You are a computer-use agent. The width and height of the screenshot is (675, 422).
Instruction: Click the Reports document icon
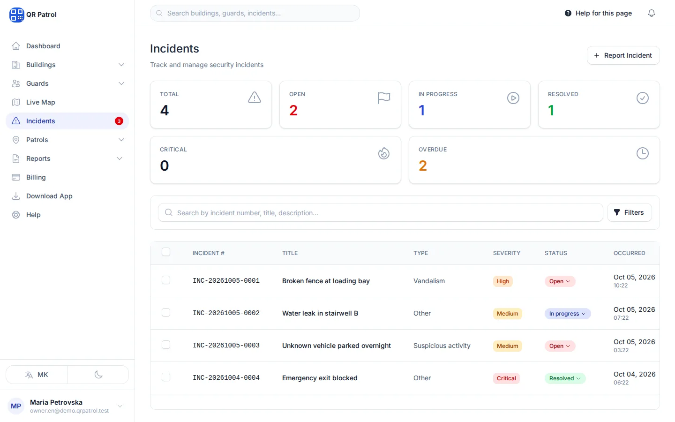pos(16,158)
